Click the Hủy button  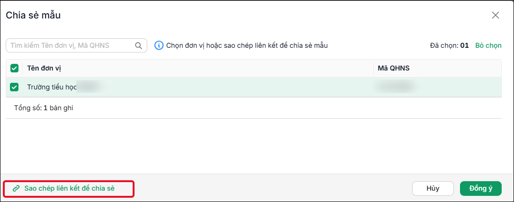[433, 188]
